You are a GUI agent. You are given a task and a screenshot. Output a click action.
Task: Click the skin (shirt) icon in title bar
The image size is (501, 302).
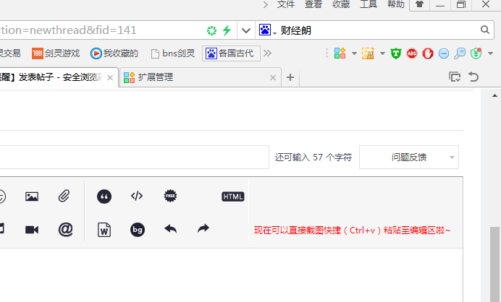pyautogui.click(x=419, y=4)
